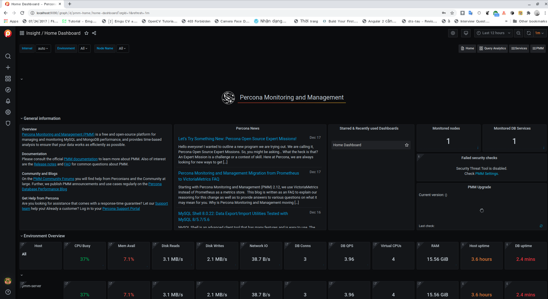Click the link icon on Disk Reads panel

(x=154, y=244)
